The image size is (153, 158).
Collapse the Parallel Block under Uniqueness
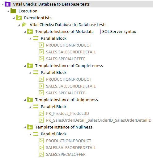(x=30, y=107)
